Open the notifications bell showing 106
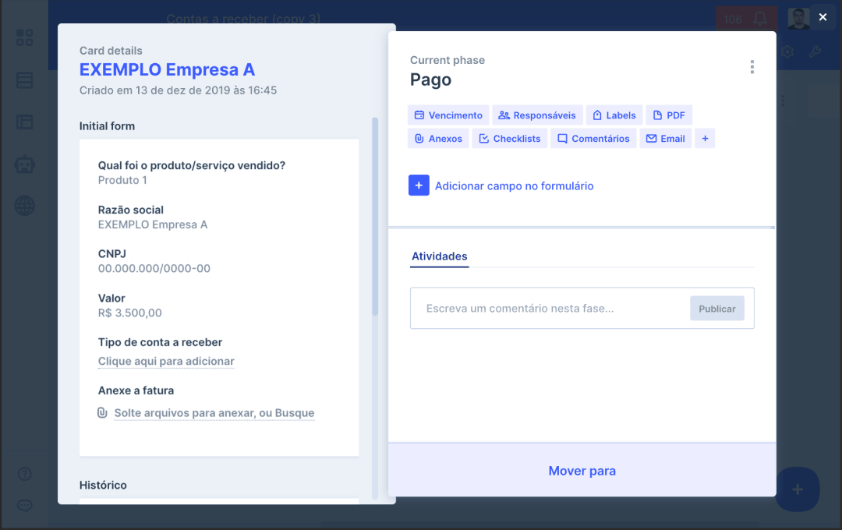842x530 pixels. (746, 19)
